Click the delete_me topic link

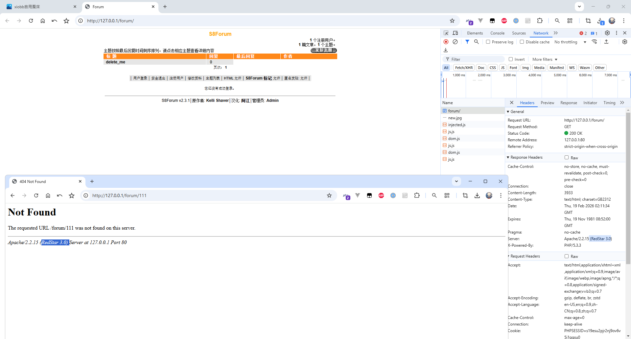coord(115,62)
